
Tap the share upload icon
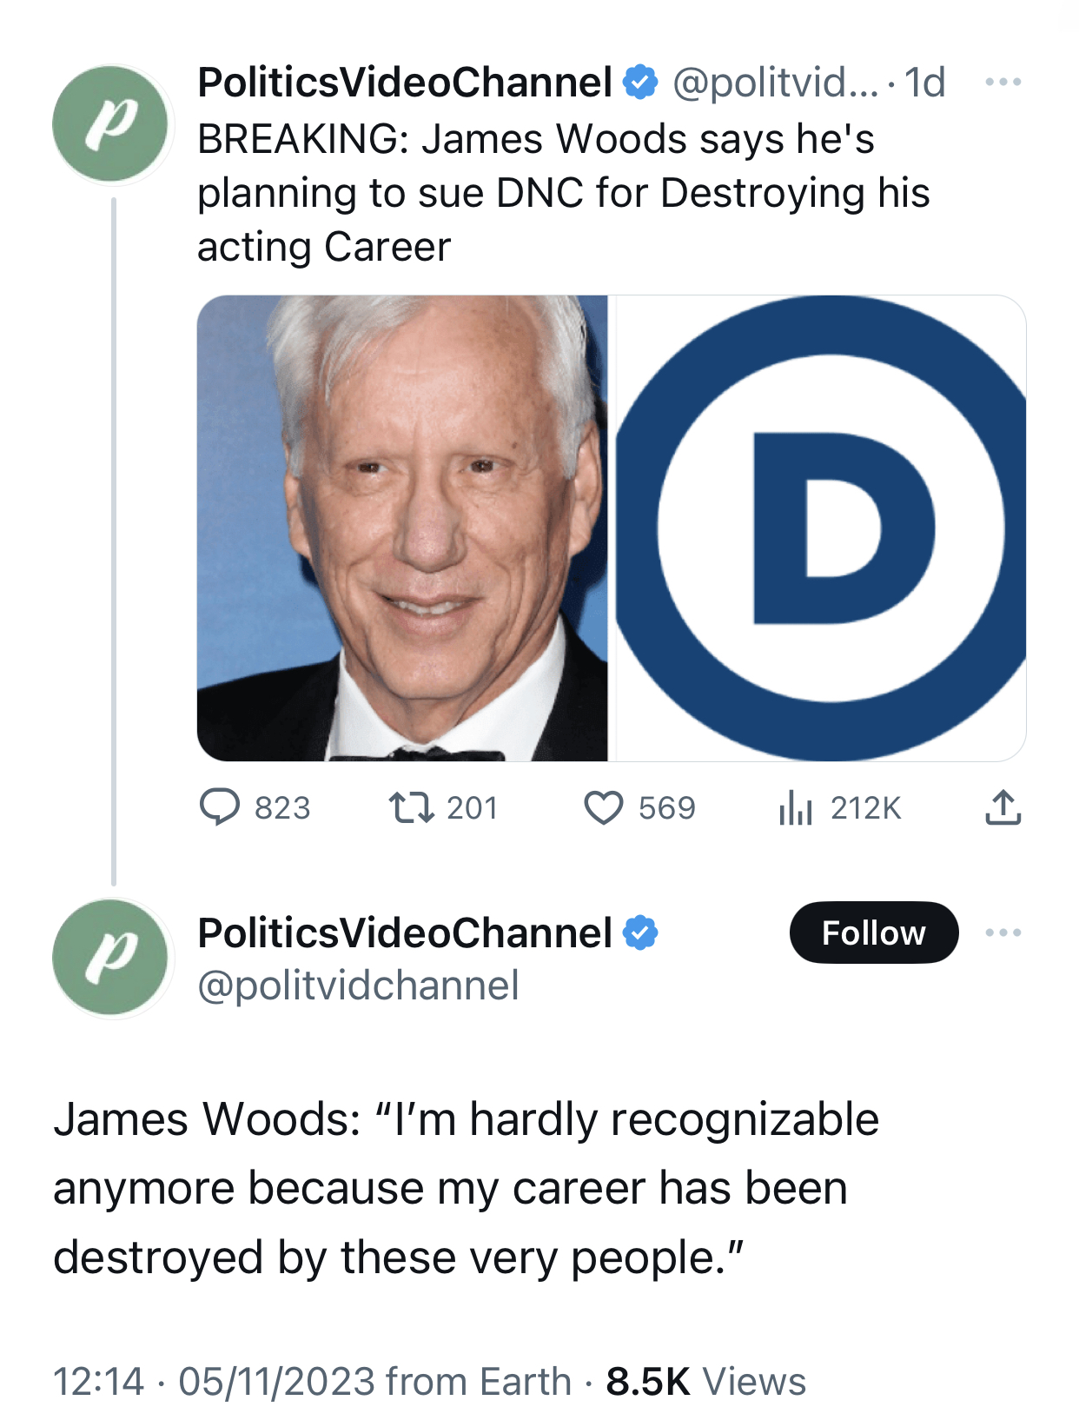(x=1003, y=807)
